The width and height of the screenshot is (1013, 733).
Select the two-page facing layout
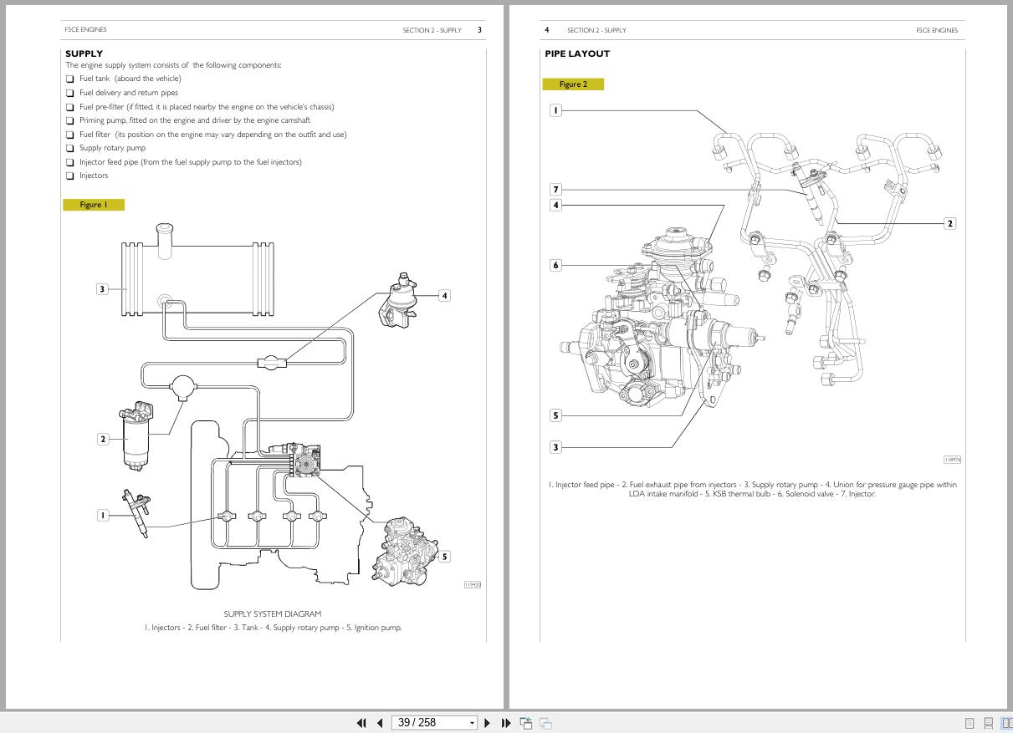pyautogui.click(x=1007, y=723)
